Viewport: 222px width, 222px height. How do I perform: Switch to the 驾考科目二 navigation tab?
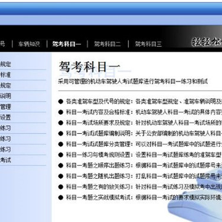coord(107,44)
